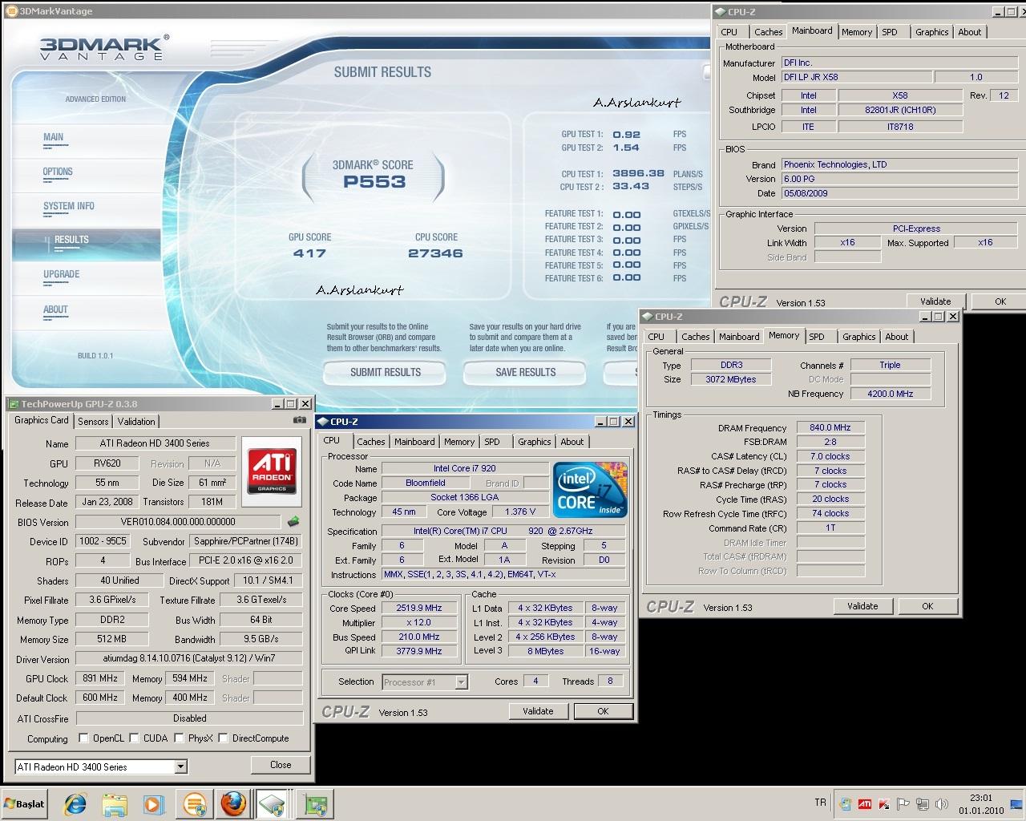The width and height of the screenshot is (1026, 821).
Task: Click the Intel Core i7 logo in CPU-Z
Action: tap(590, 490)
